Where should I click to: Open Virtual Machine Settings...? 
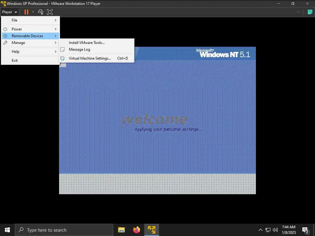point(96,58)
